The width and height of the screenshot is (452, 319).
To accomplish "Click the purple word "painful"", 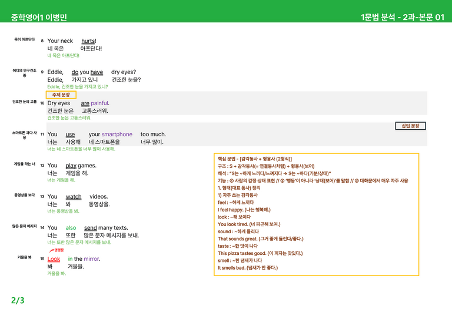I will [x=99, y=103].
